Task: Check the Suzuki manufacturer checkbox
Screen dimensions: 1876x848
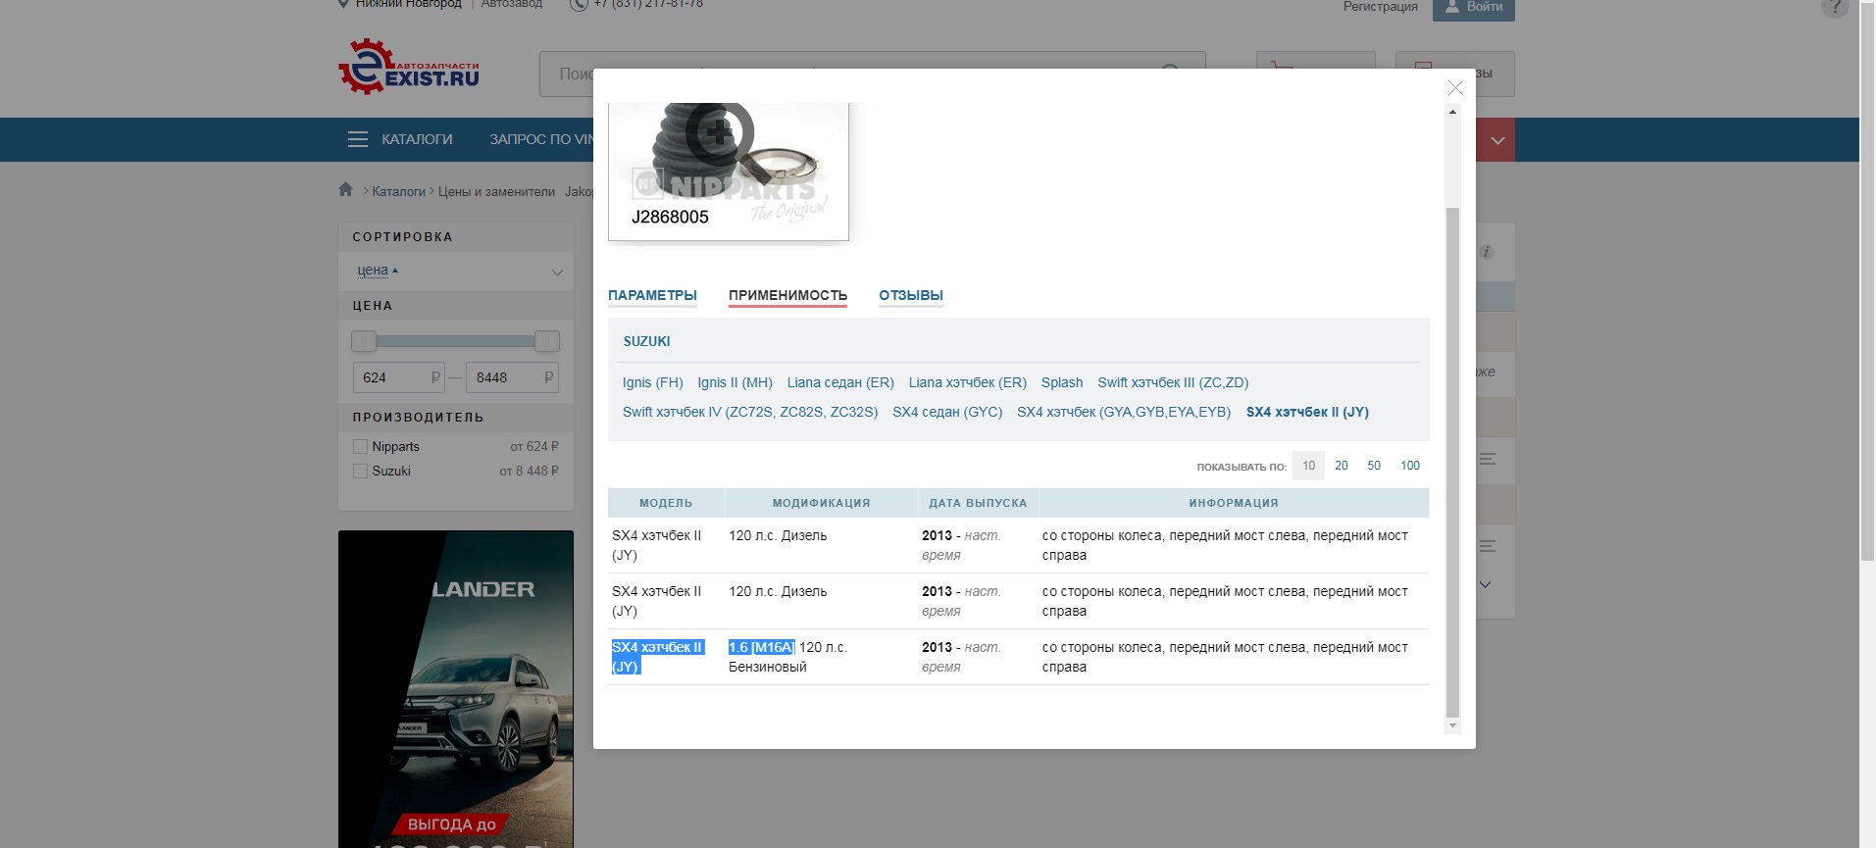Action: click(x=360, y=472)
